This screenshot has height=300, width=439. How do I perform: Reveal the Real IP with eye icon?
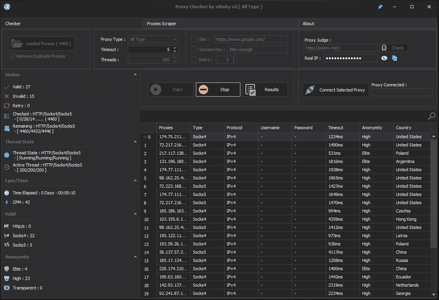(x=384, y=58)
